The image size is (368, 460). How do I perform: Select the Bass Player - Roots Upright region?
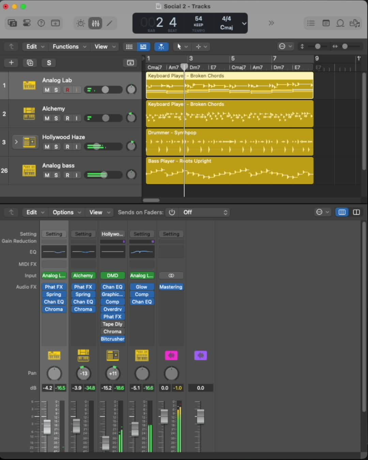point(230,170)
